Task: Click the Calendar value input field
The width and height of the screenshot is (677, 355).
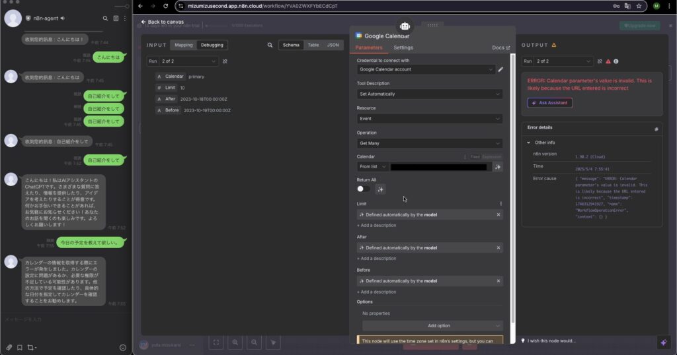Action: (440, 167)
